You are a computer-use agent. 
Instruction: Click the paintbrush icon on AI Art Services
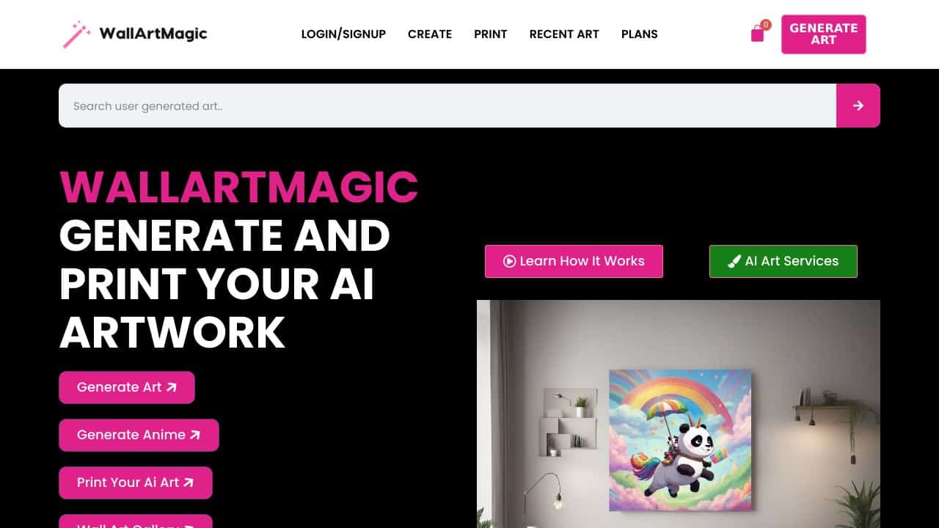coord(734,261)
